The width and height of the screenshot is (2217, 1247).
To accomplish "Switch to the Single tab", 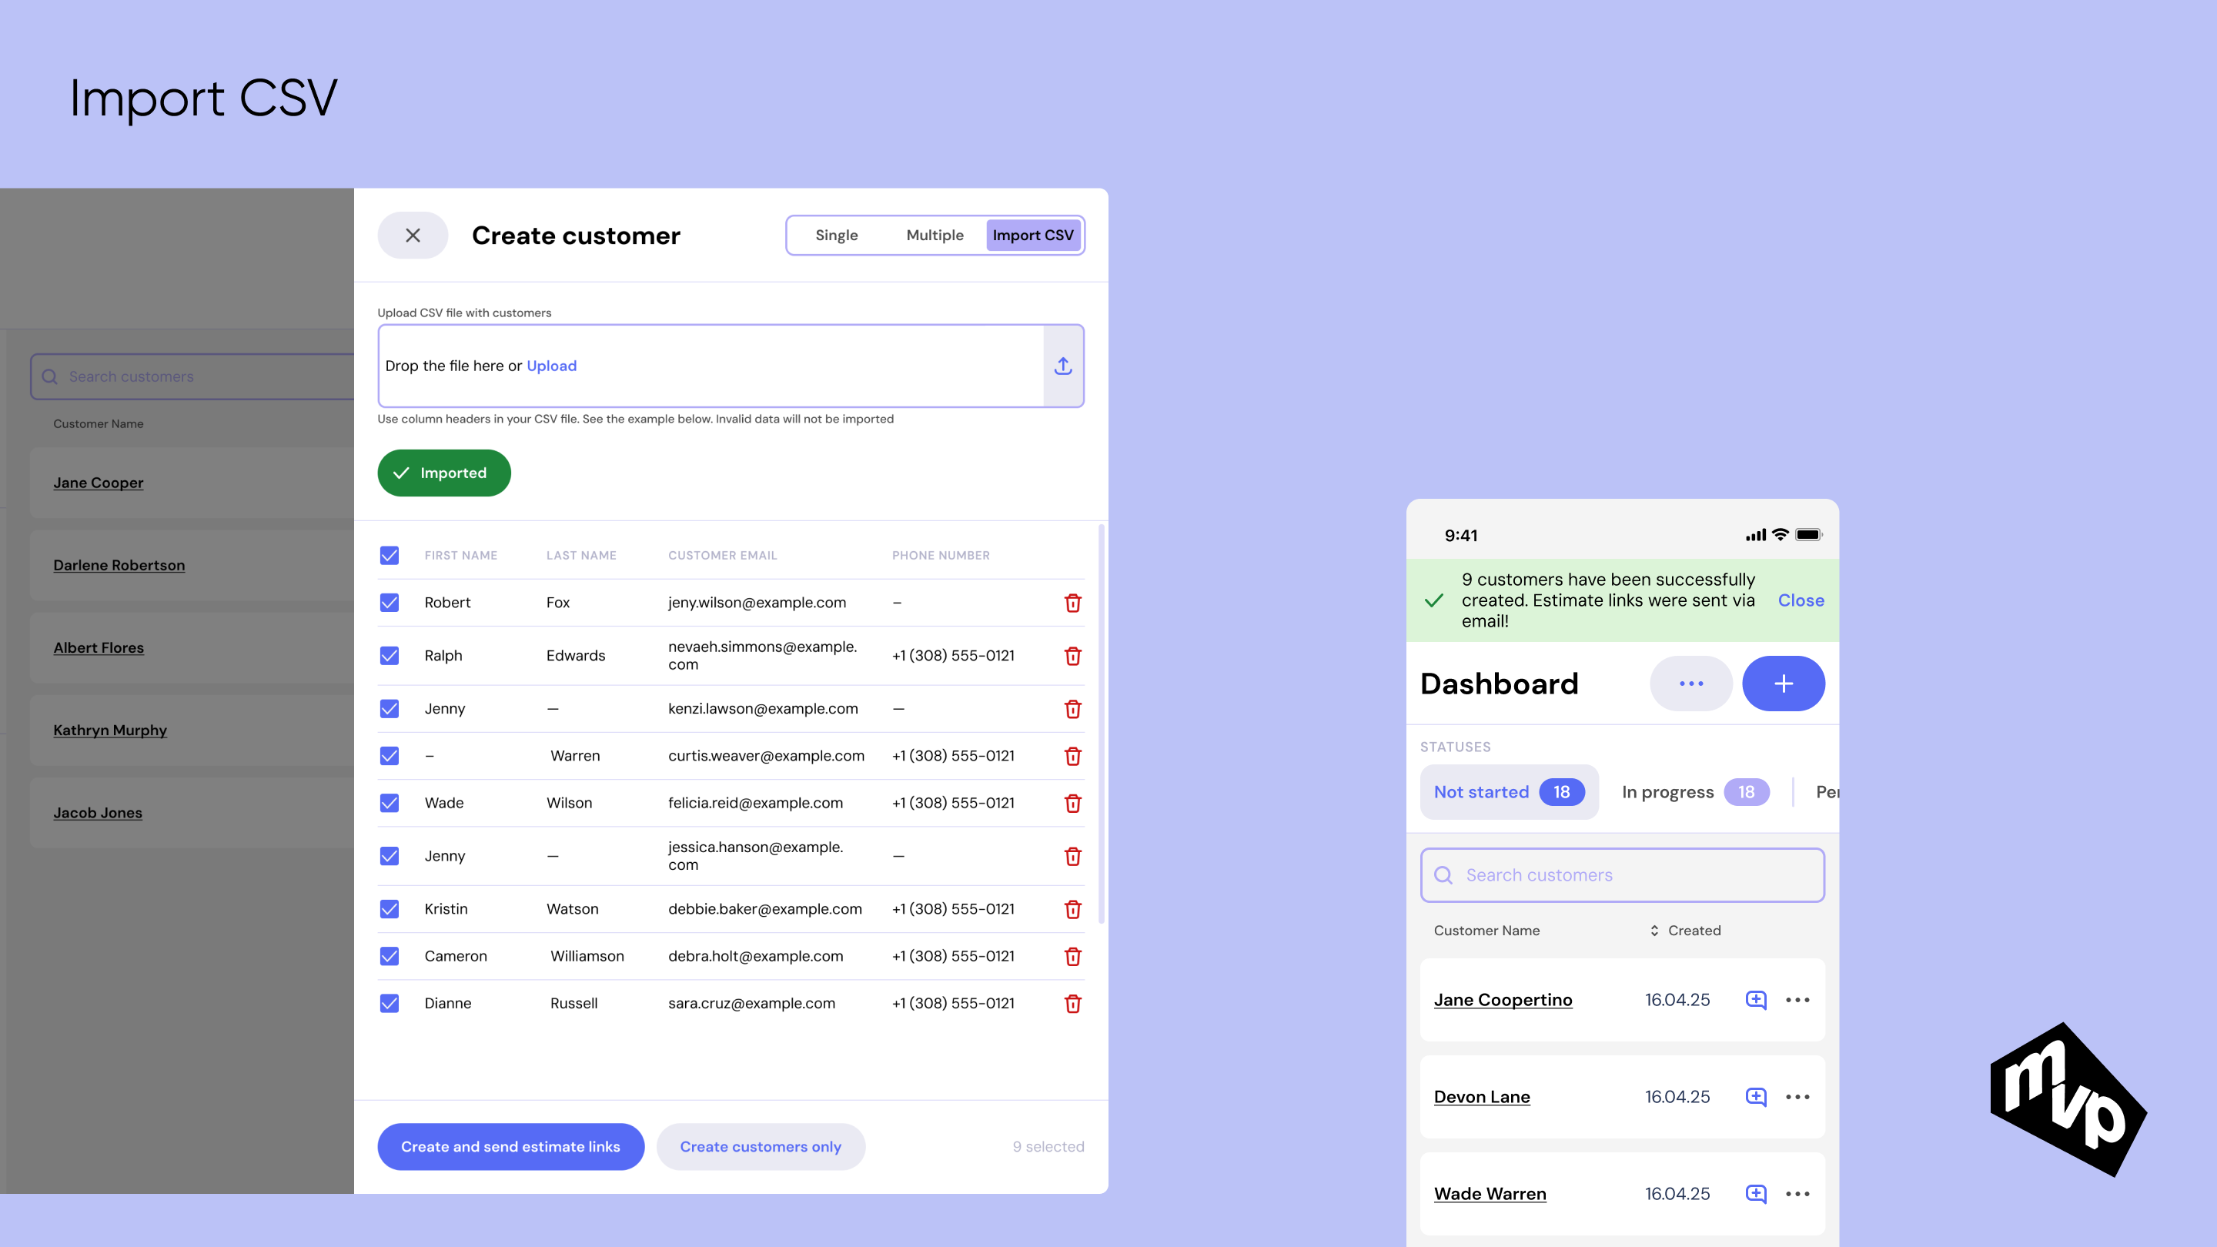I will coord(837,235).
